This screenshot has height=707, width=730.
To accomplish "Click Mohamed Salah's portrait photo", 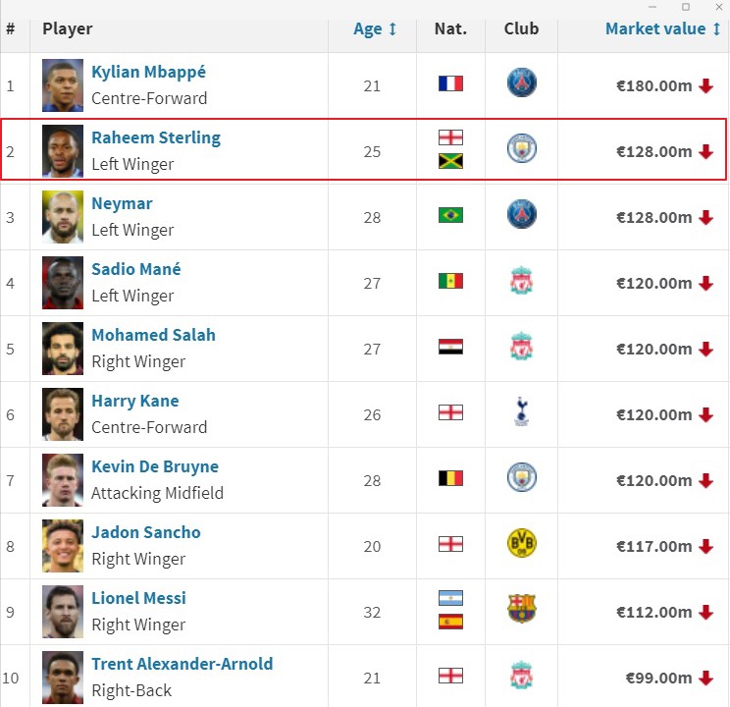I will click(63, 348).
